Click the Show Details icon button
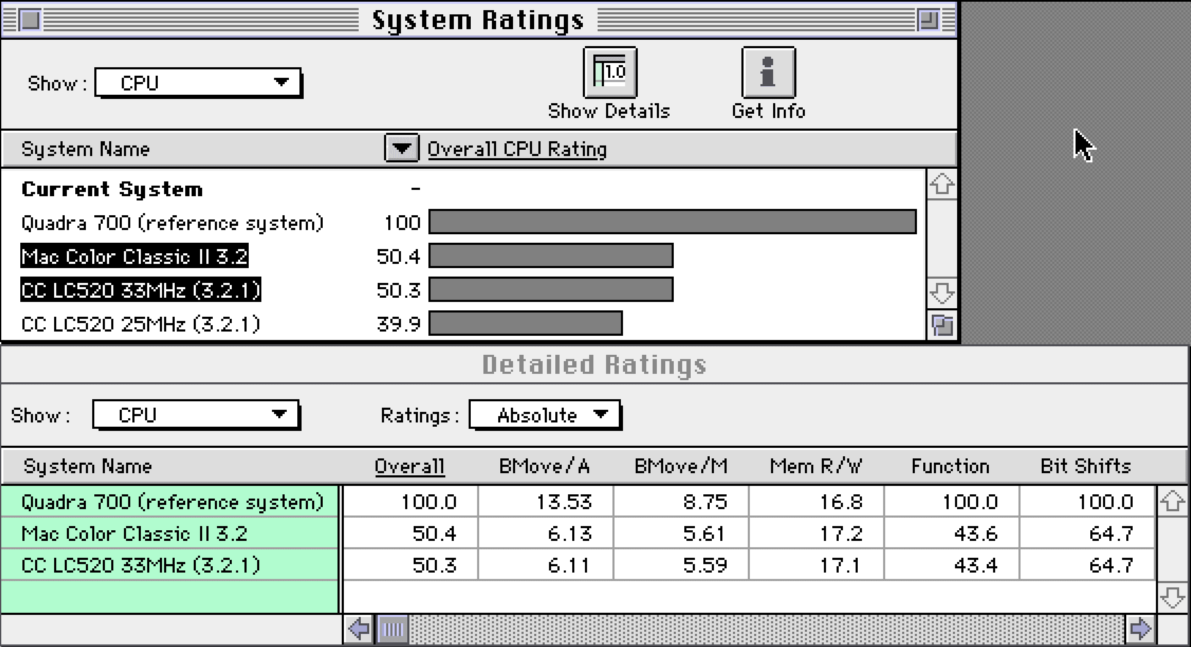This screenshot has height=647, width=1191. click(x=610, y=73)
